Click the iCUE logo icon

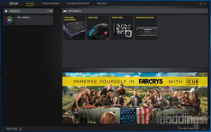(13, 3)
